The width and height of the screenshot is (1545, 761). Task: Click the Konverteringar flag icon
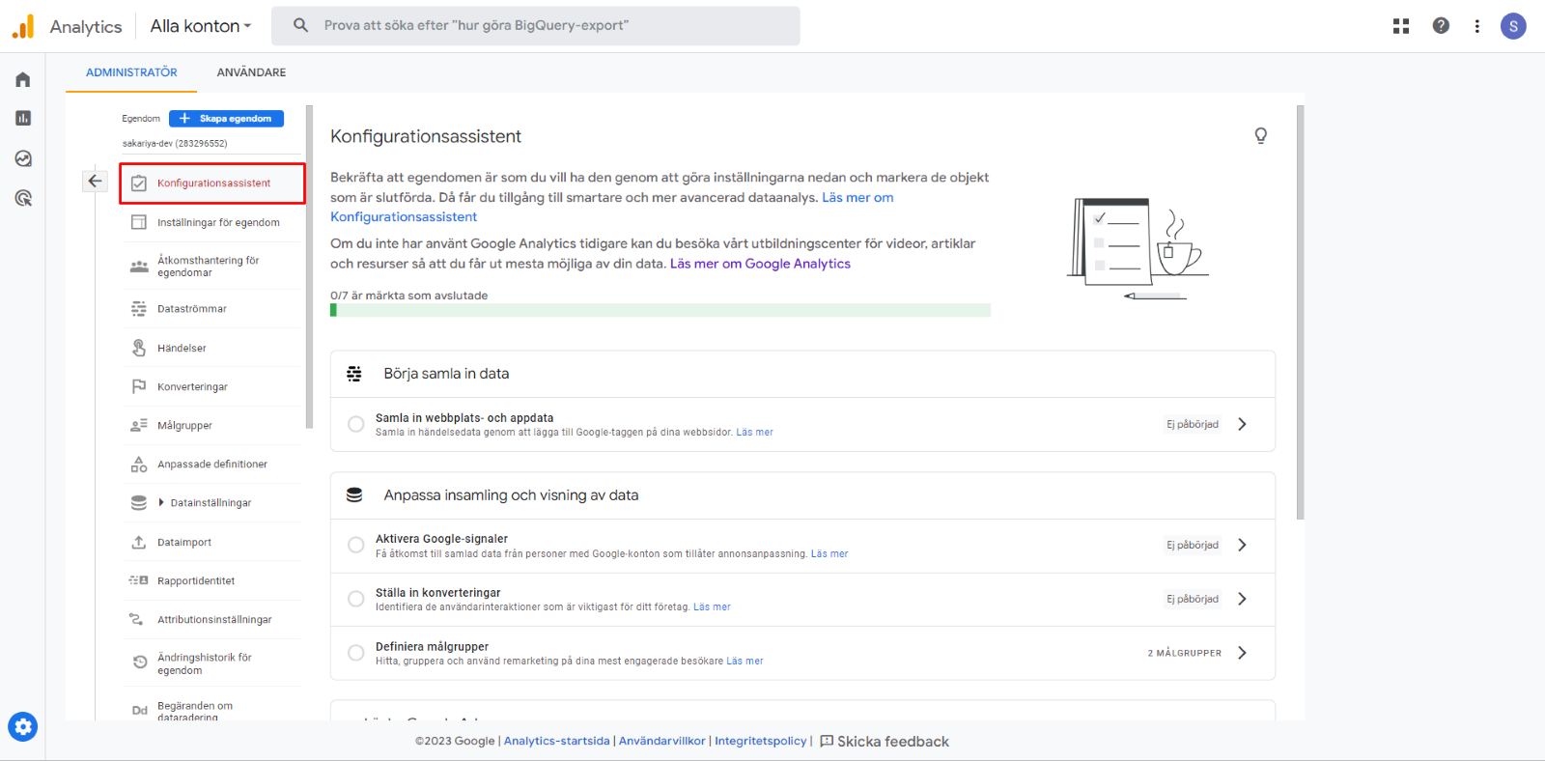coord(139,386)
